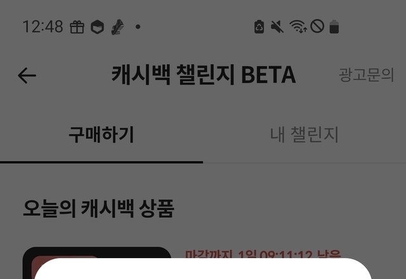Tap the white bottom sheet popup

203,269
